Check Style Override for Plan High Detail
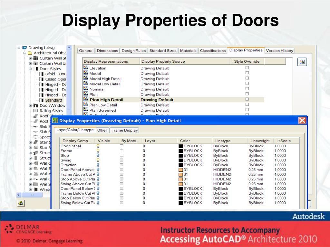 point(247,99)
